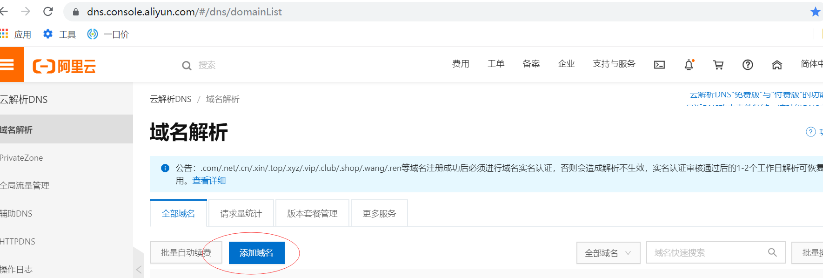View site info via the padlock icon
This screenshot has width=823, height=278.
click(76, 12)
